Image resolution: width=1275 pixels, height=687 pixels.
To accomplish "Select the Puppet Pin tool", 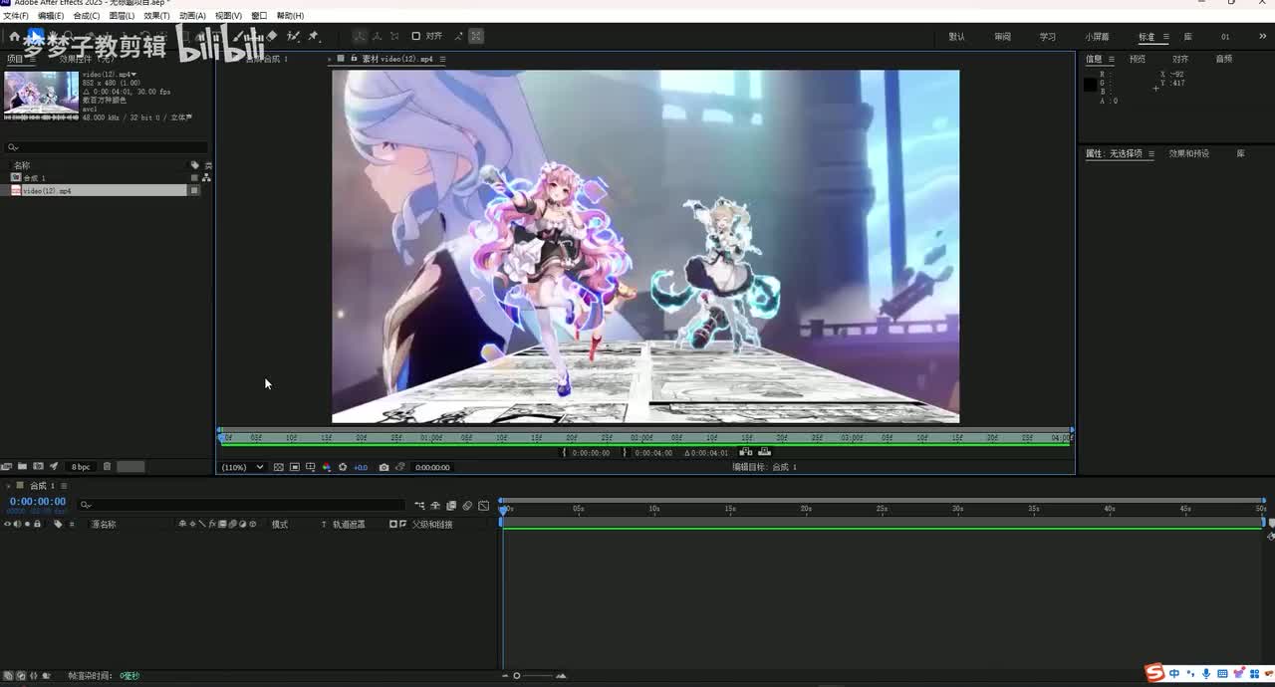I will tap(313, 36).
